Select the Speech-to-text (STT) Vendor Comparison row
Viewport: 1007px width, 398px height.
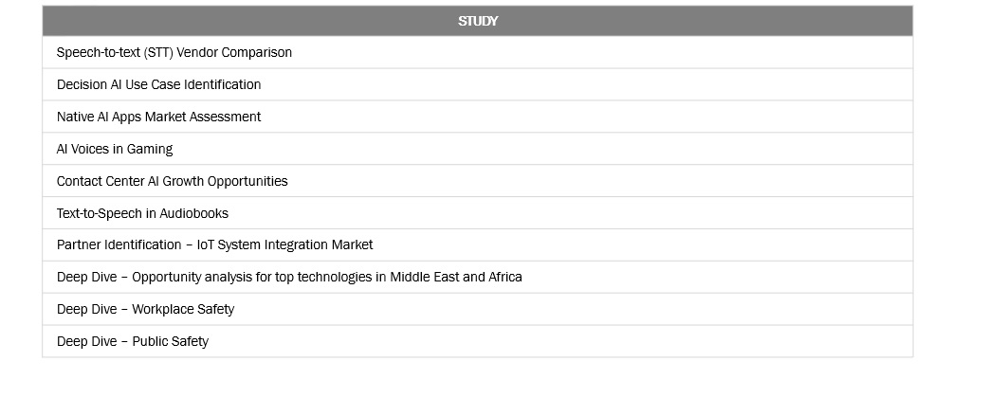174,52
